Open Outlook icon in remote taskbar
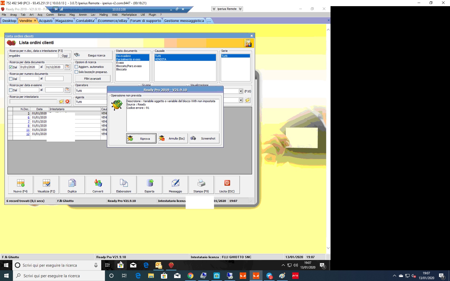 click(x=159, y=265)
